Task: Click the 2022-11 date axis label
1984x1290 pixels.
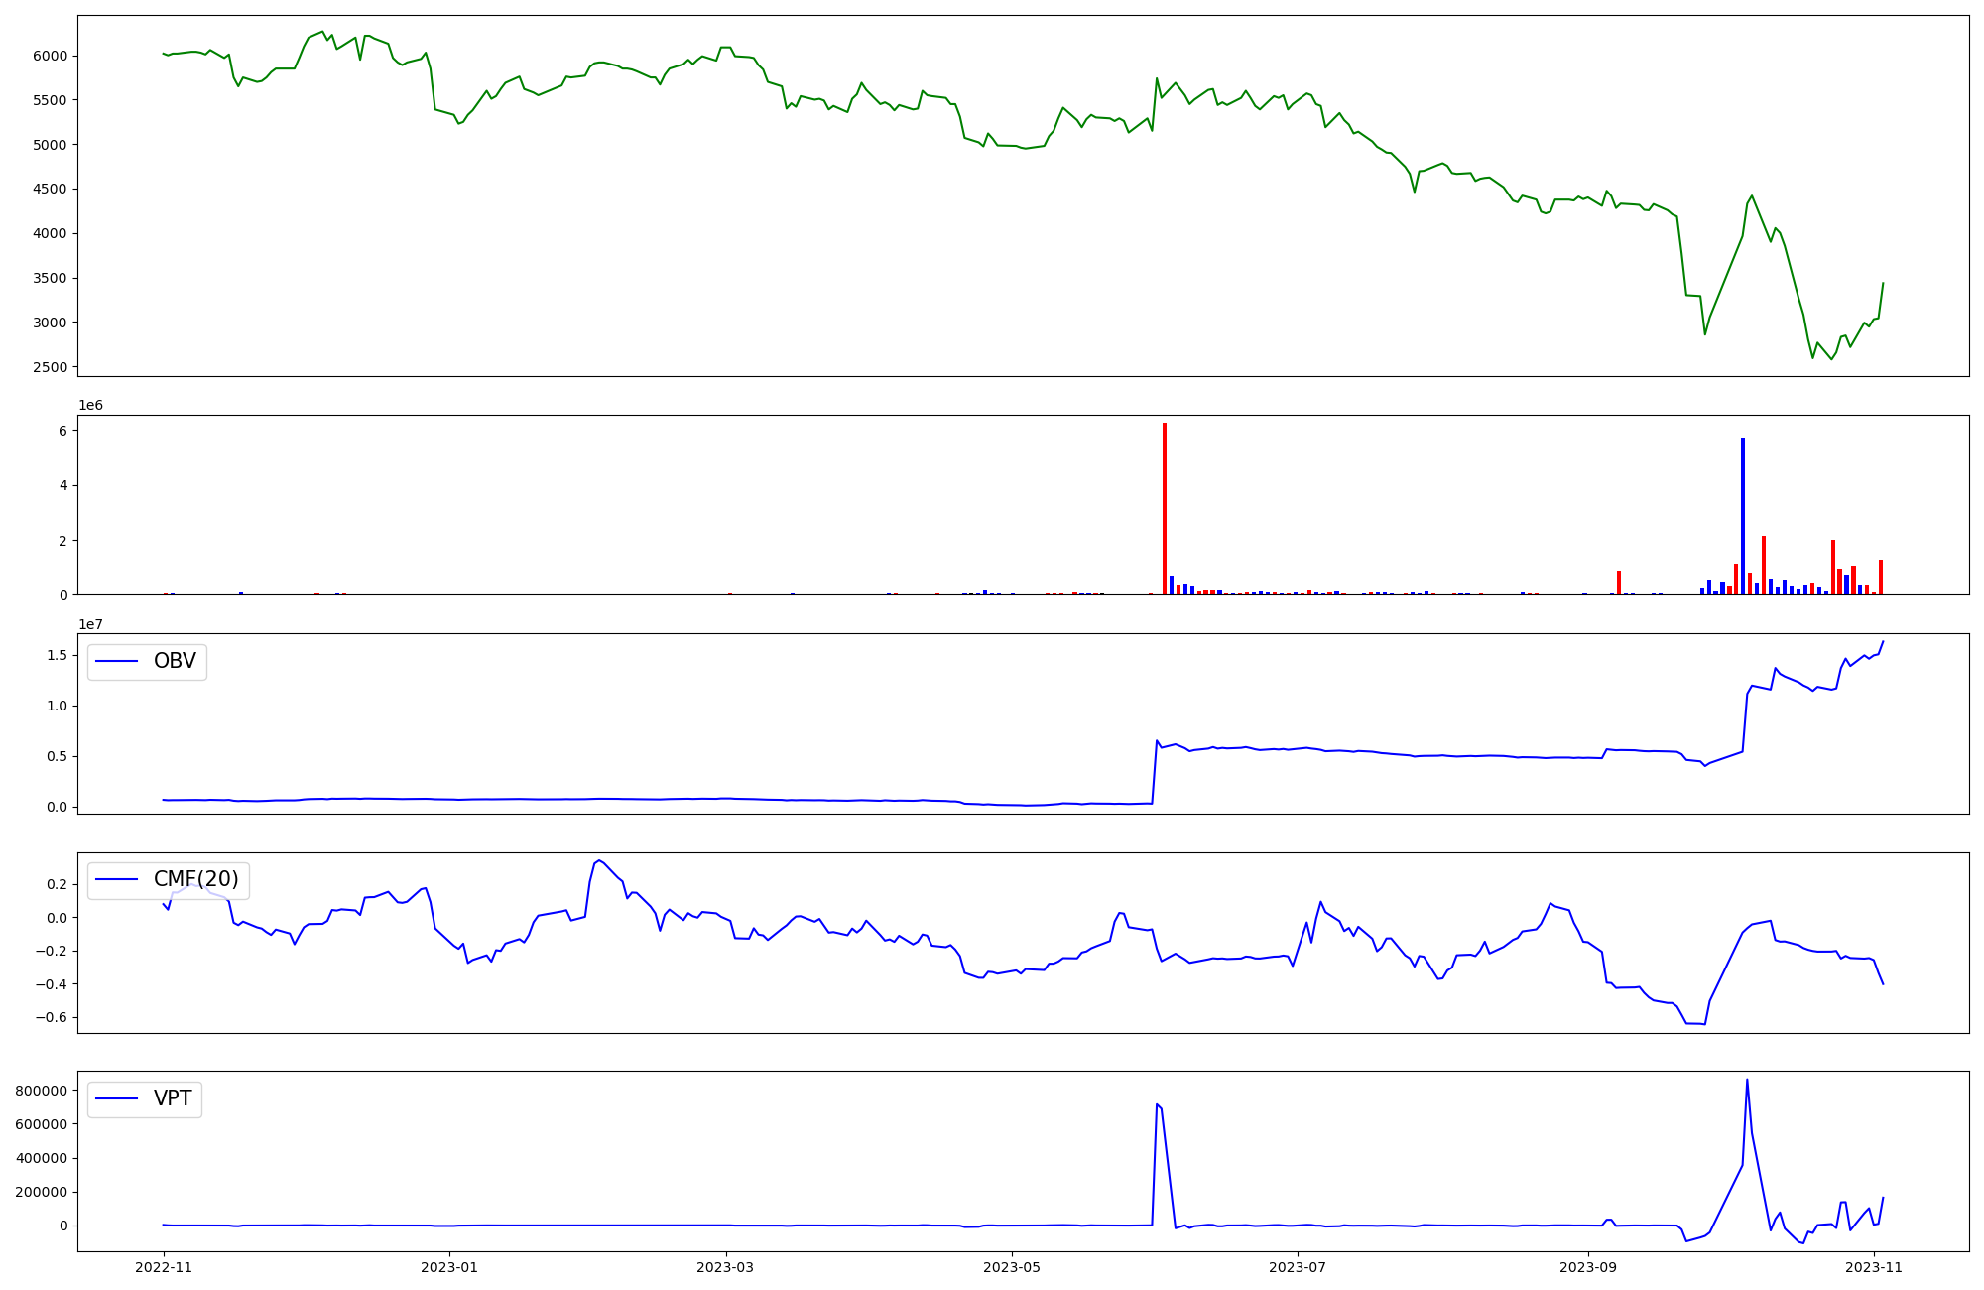Action: (x=164, y=1267)
